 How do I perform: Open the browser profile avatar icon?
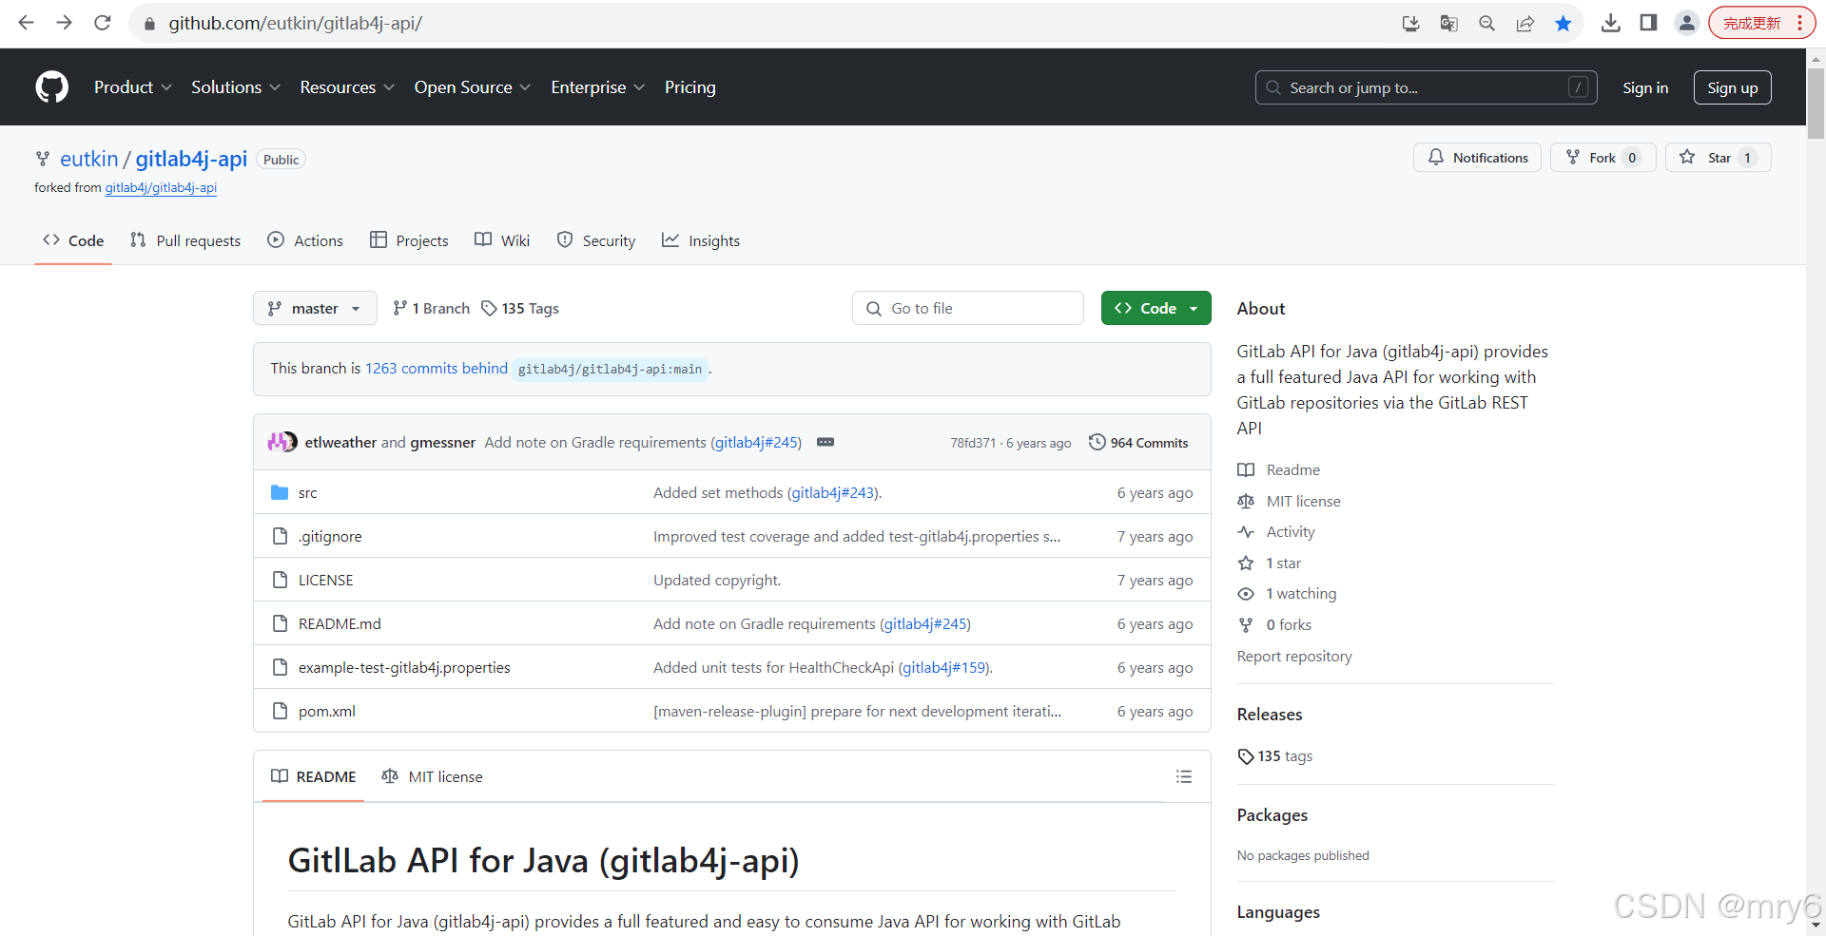(1687, 23)
